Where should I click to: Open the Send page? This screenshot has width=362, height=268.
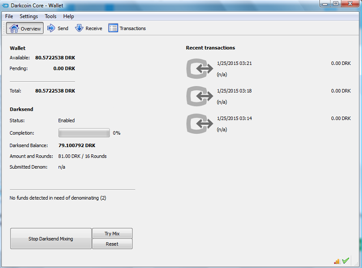click(58, 28)
